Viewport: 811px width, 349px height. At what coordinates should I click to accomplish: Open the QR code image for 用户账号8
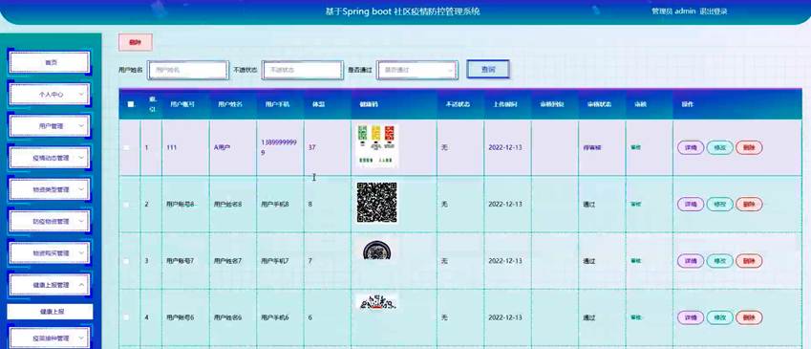[x=377, y=203]
